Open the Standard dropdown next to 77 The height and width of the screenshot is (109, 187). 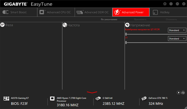[x=177, y=38]
